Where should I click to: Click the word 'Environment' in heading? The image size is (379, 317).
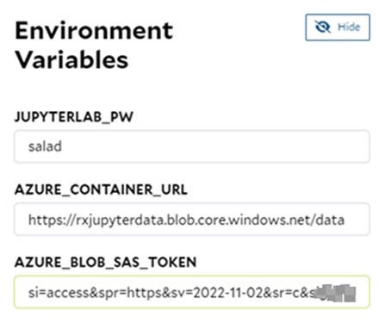click(x=94, y=30)
